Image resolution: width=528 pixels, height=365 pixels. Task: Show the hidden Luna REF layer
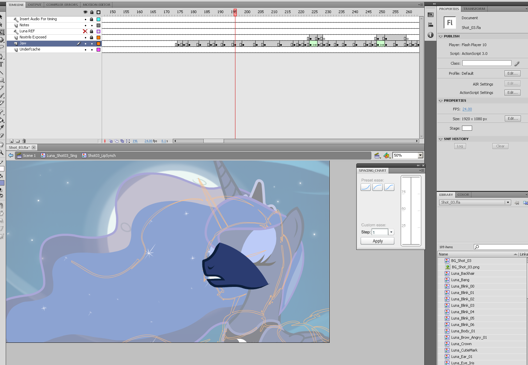coord(85,31)
